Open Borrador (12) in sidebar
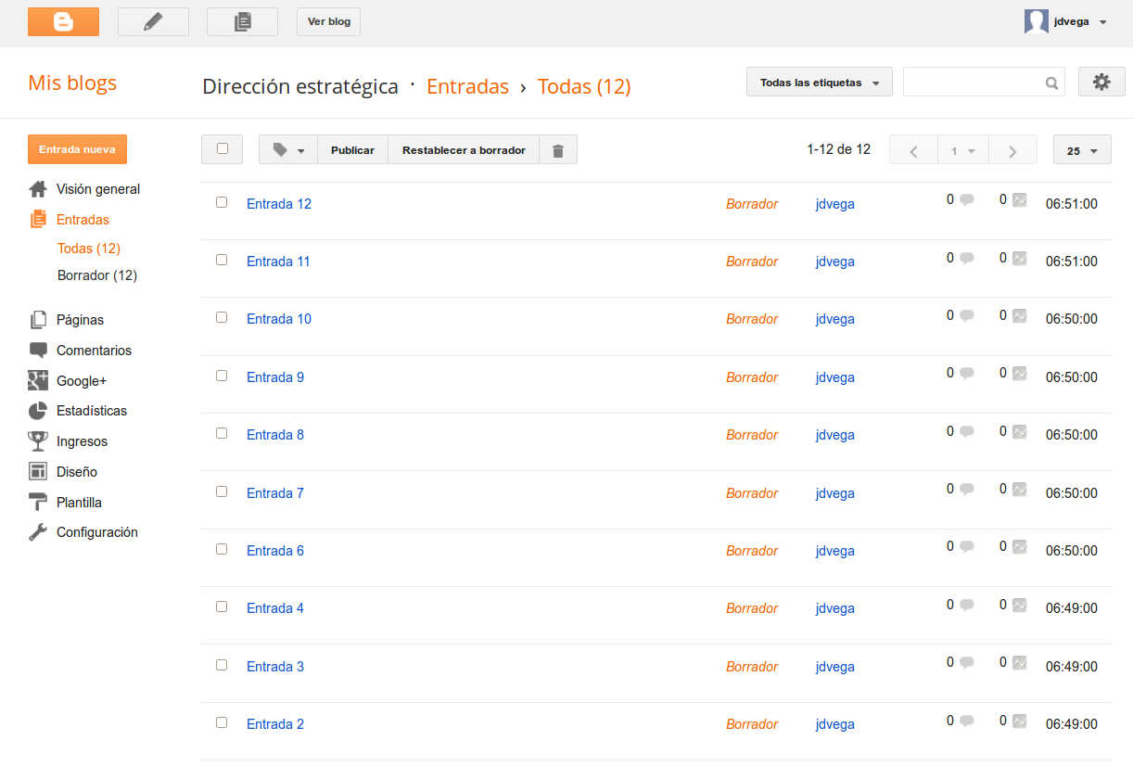This screenshot has height=766, width=1133. coord(97,275)
